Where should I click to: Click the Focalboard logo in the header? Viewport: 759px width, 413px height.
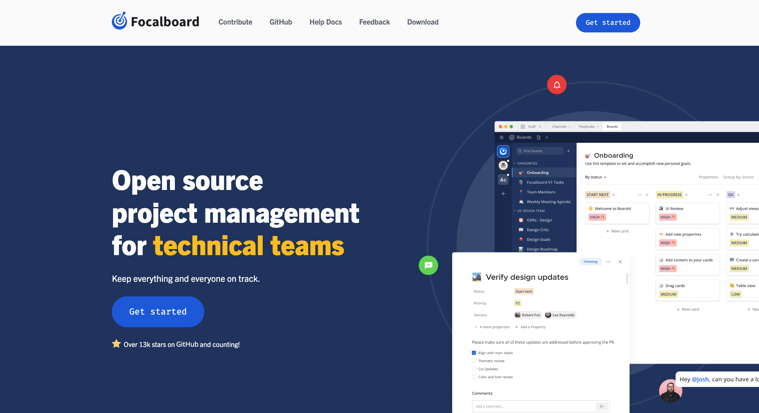155,21
